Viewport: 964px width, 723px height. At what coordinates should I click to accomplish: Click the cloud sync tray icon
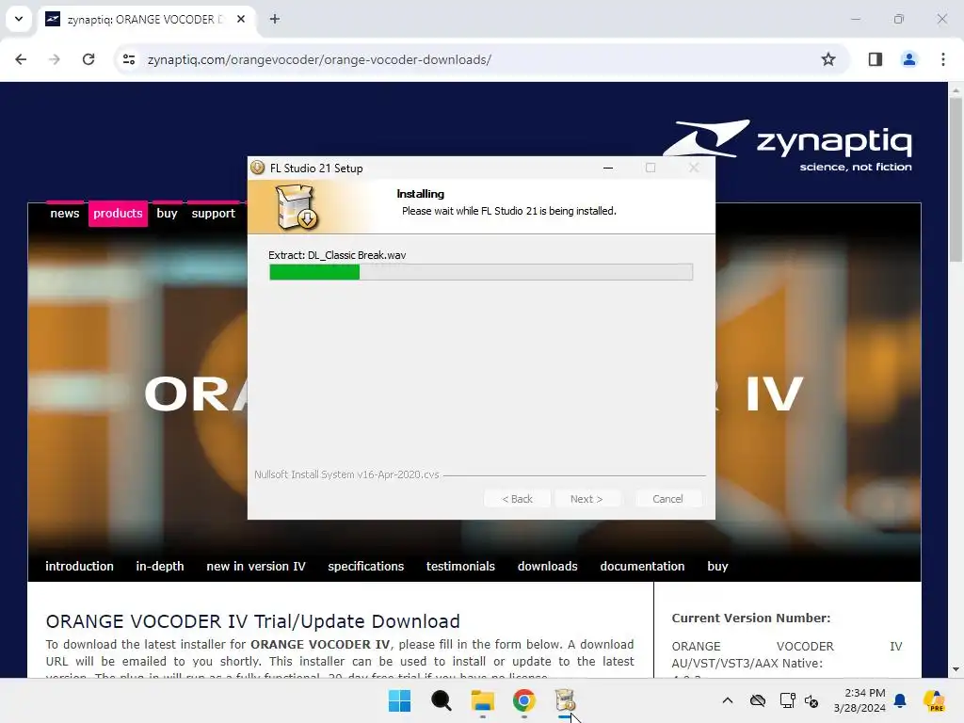tap(758, 700)
